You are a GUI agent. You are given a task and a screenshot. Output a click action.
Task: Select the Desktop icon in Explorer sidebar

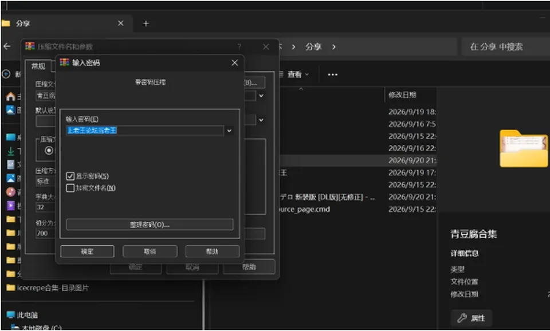[x=11, y=137]
